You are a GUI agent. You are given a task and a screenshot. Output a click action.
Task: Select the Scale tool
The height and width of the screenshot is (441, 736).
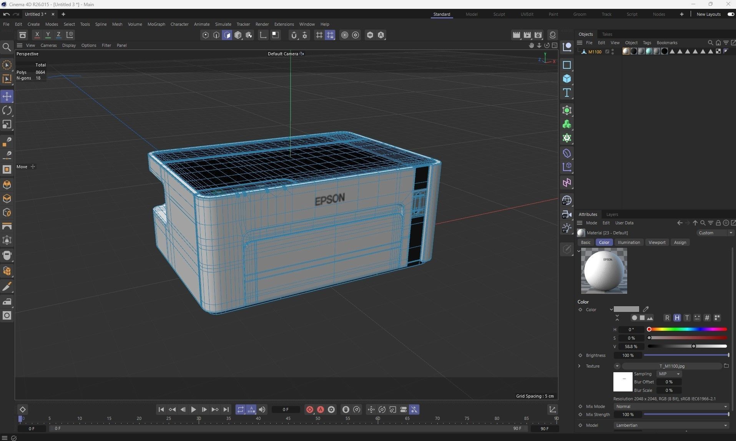point(7,124)
